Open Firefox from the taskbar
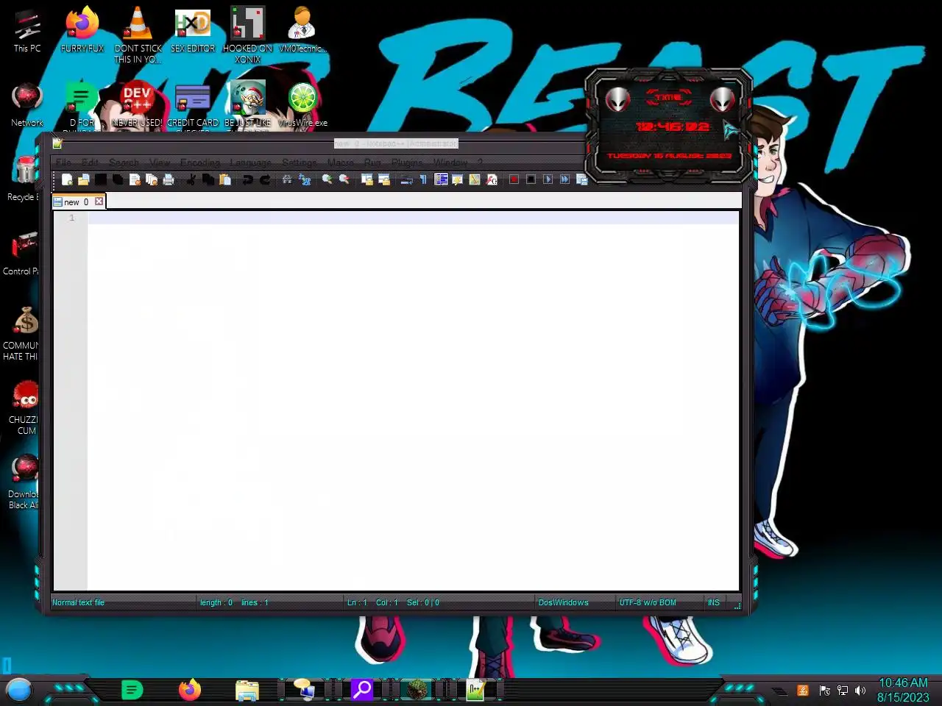 [190, 690]
